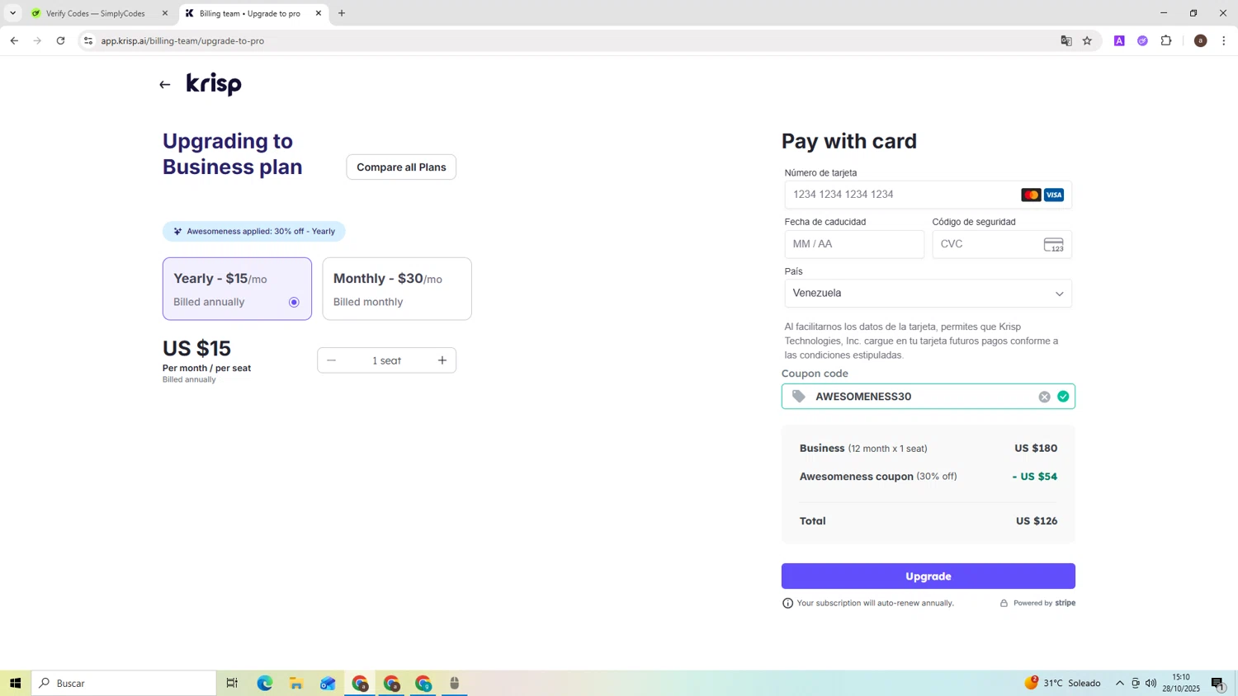Open volume control in system tray
1238x696 pixels.
(x=1151, y=683)
